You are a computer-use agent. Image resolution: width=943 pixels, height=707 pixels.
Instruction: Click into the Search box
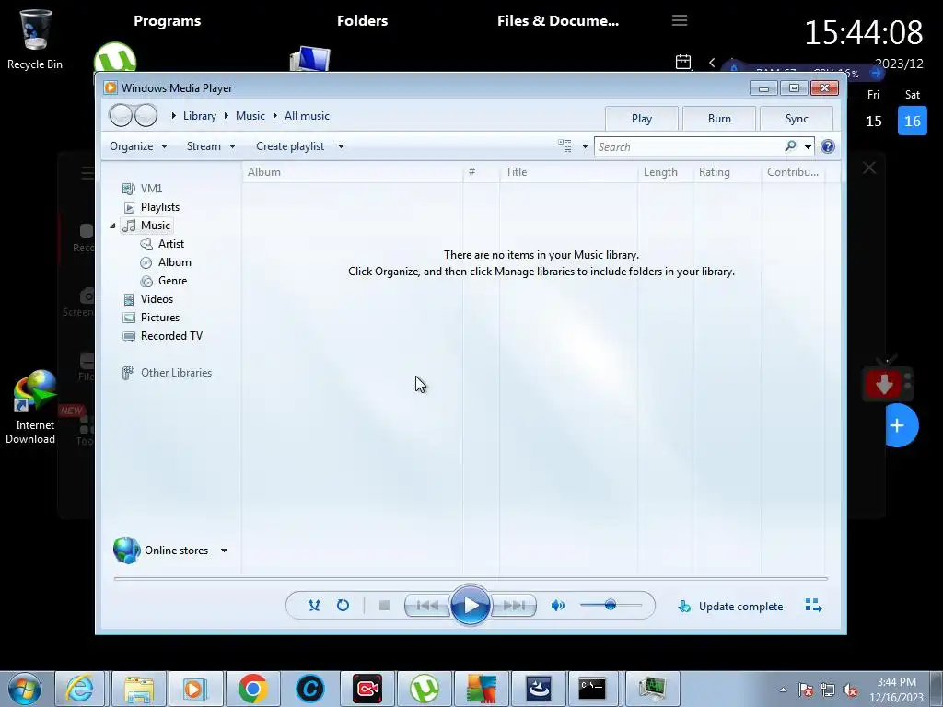(689, 146)
